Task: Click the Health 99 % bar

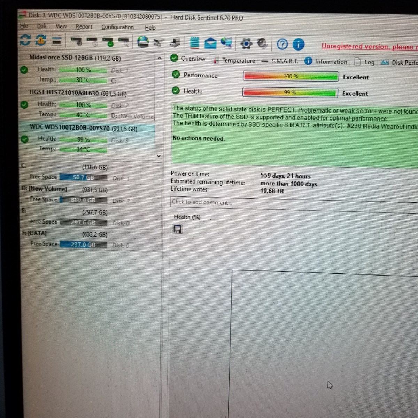Action: (x=290, y=92)
